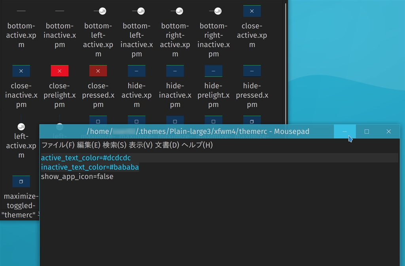Open 編集(E) menu in Mousepad
The width and height of the screenshot is (405, 266).
click(88, 145)
